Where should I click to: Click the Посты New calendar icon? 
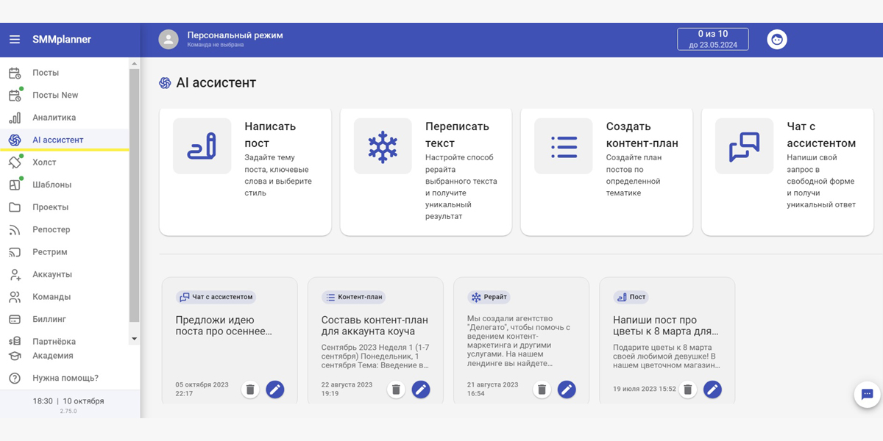point(15,96)
